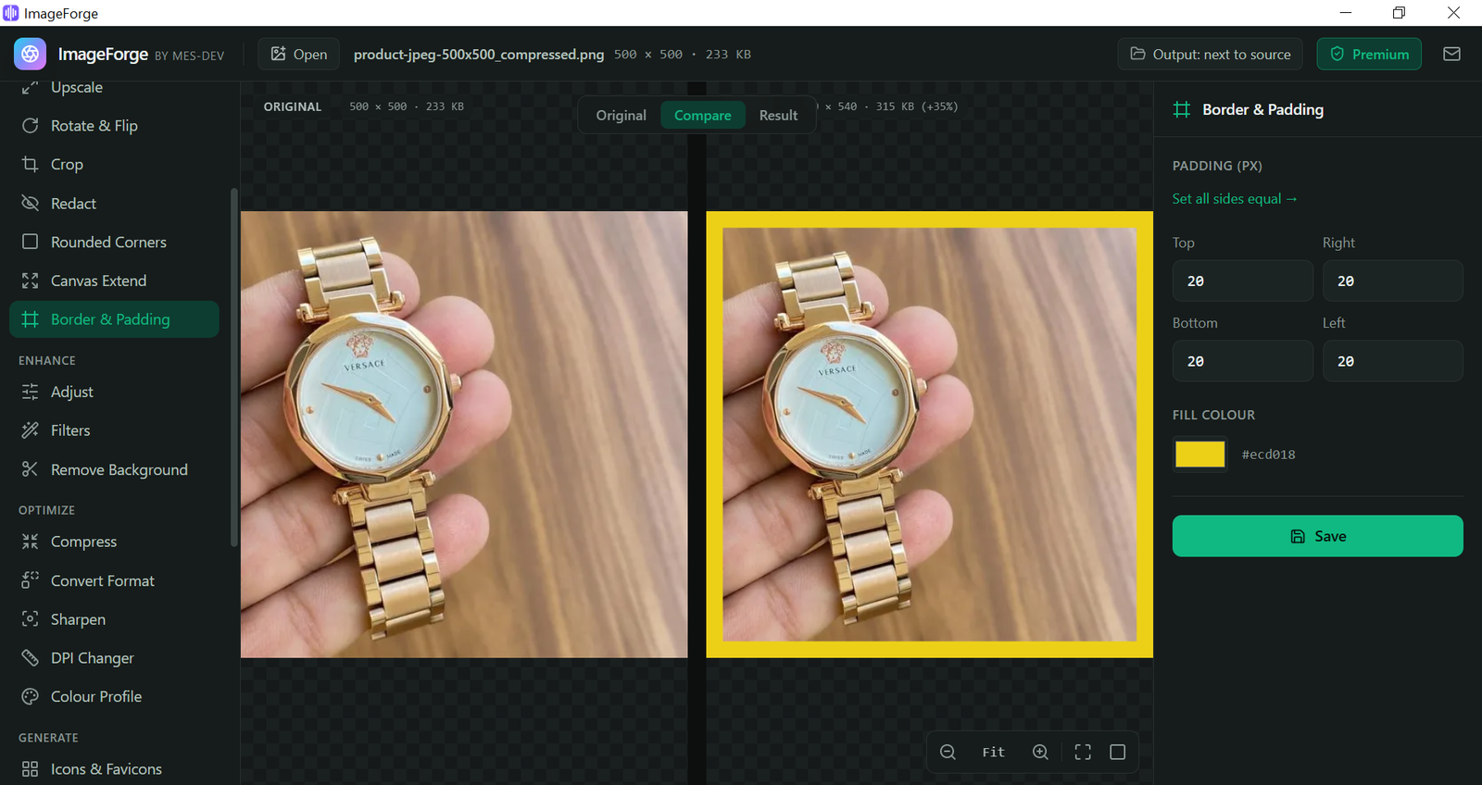Click the Top padding input field
Screen dimensions: 1482x785
pos(1243,280)
